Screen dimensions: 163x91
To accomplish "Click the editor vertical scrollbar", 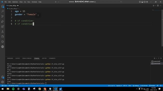I will pyautogui.click(x=162, y=28).
